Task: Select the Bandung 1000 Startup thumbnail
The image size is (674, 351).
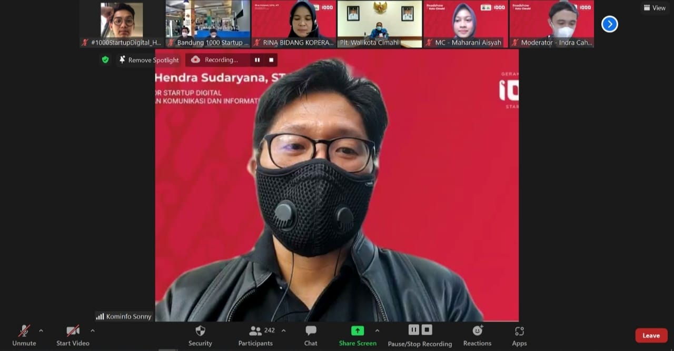Action: point(208,24)
